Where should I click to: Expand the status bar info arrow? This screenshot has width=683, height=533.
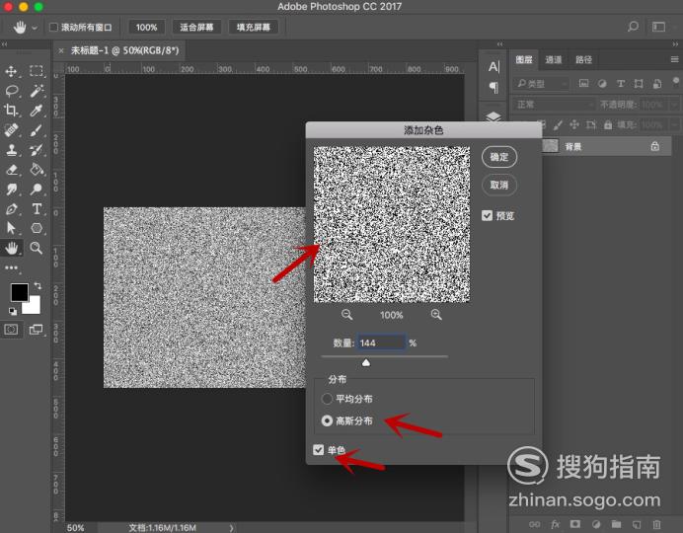point(231,528)
